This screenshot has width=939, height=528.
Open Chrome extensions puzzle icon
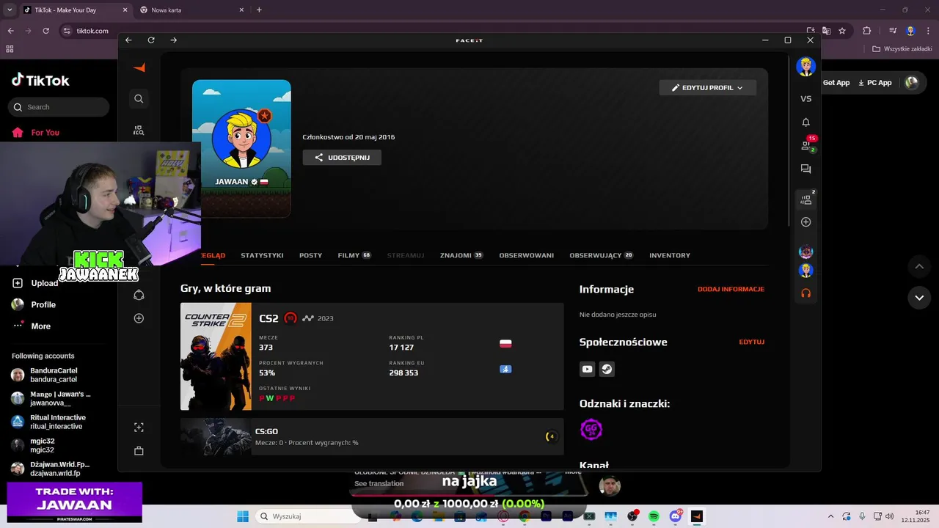tap(866, 31)
